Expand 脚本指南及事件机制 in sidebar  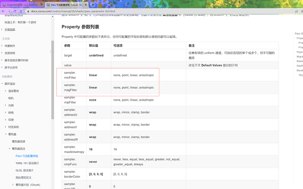[2, 60]
